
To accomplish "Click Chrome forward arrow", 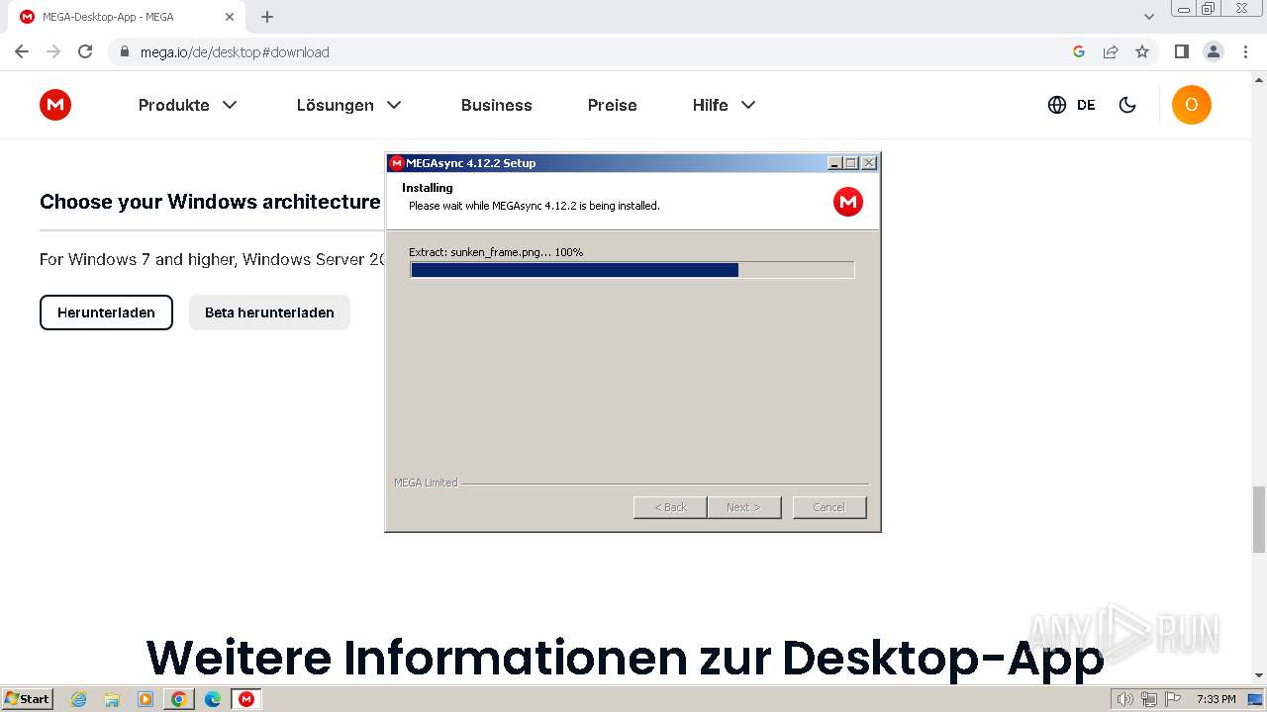I will tap(53, 51).
